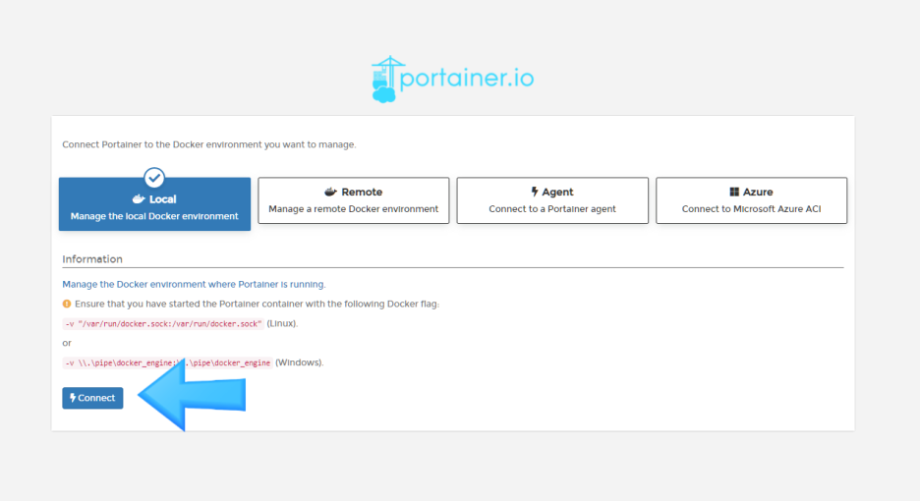Click the '(Linux).' label
The height and width of the screenshot is (501, 920).
tap(282, 323)
